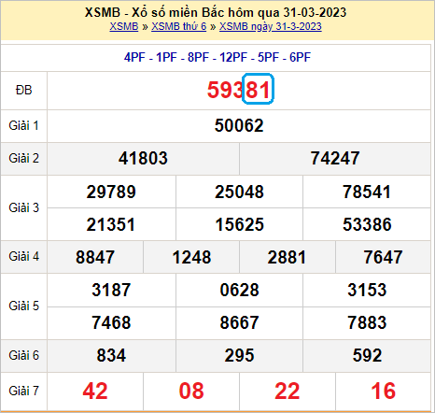Click the ĐB row label

23,90
